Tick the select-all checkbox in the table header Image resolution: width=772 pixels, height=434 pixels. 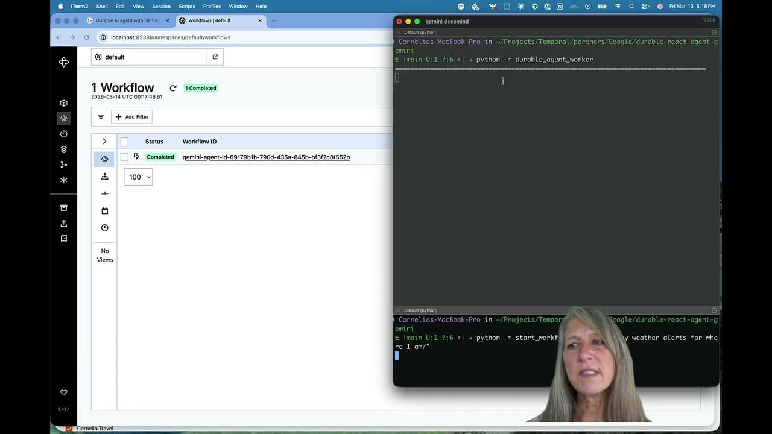[x=124, y=142]
